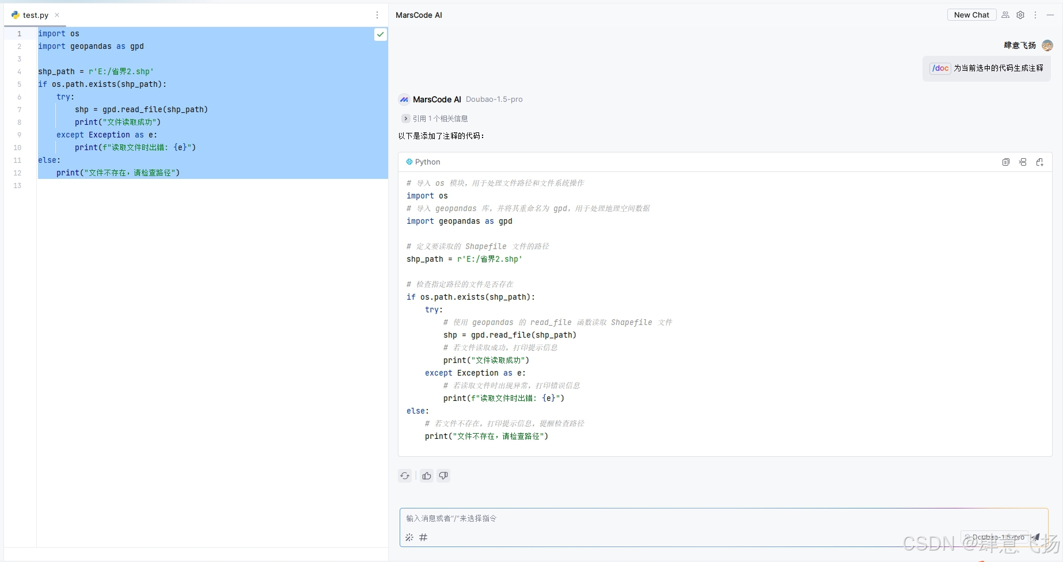
Task: Click the username 肆意飞扬
Action: click(x=1020, y=45)
